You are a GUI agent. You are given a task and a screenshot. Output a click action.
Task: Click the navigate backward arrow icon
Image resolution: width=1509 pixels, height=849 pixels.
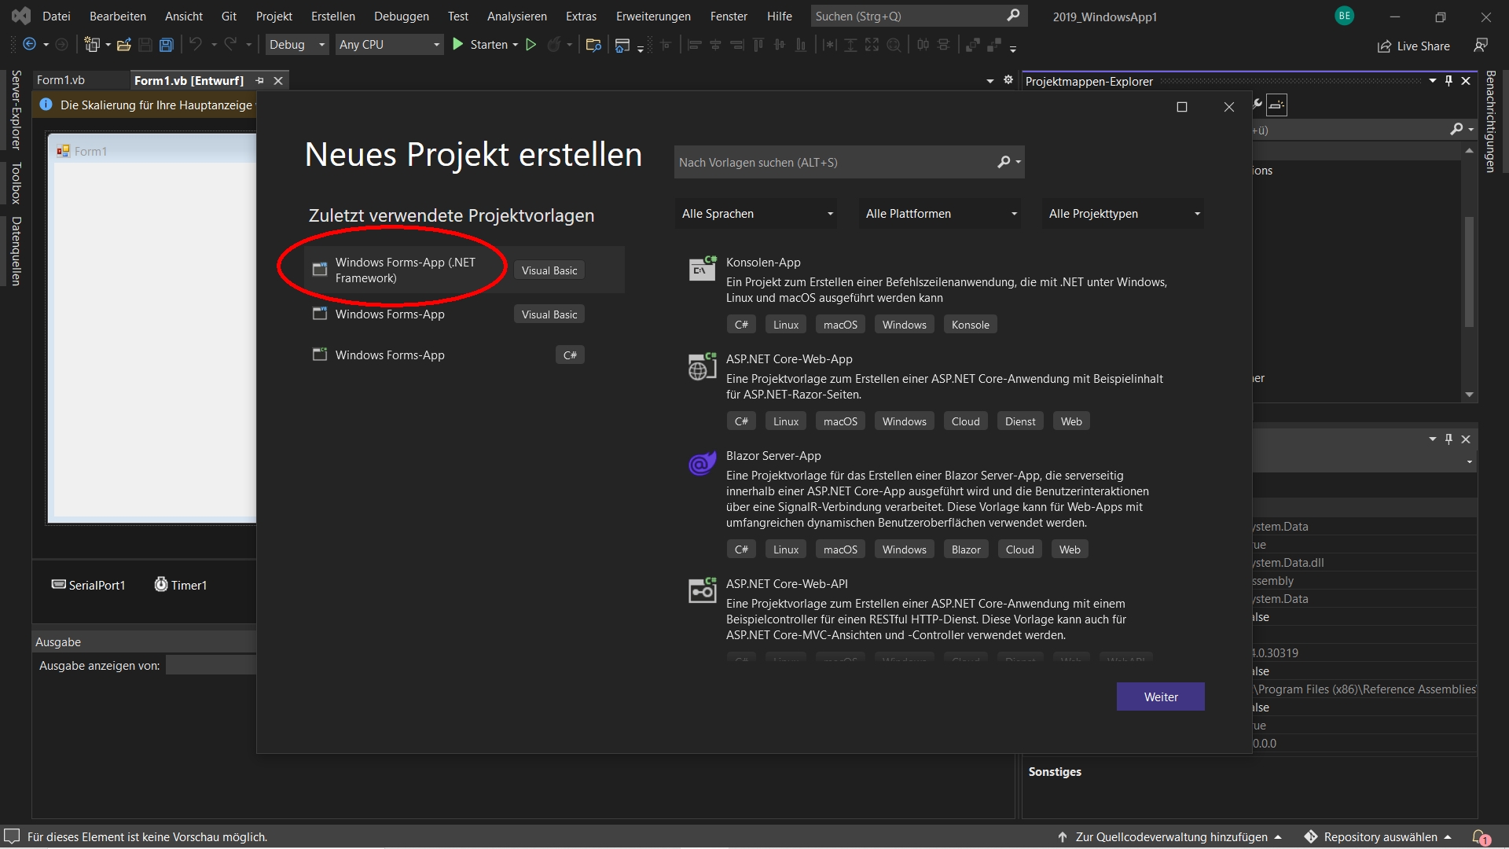[x=29, y=45]
